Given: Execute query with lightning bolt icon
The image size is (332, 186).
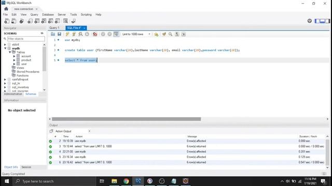Looking at the screenshot, I should pyautogui.click(x=67, y=34).
